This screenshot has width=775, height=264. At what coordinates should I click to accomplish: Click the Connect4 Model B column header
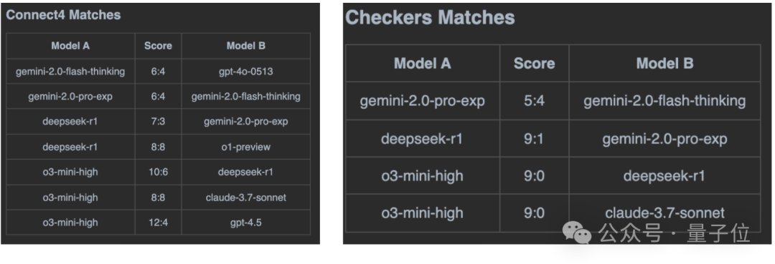point(246,46)
